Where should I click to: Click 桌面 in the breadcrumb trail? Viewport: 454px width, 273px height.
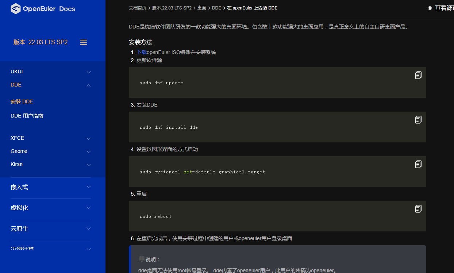pyautogui.click(x=202, y=8)
